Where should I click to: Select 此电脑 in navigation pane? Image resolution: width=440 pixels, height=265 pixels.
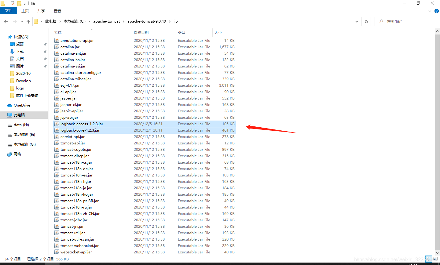(19, 115)
